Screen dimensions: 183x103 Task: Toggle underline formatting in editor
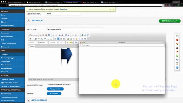(x=36, y=39)
